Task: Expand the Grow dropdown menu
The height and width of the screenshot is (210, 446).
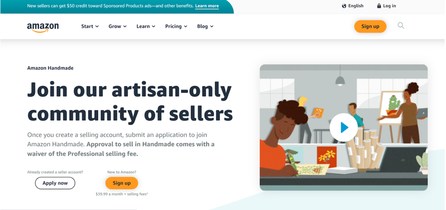Action: pyautogui.click(x=117, y=26)
